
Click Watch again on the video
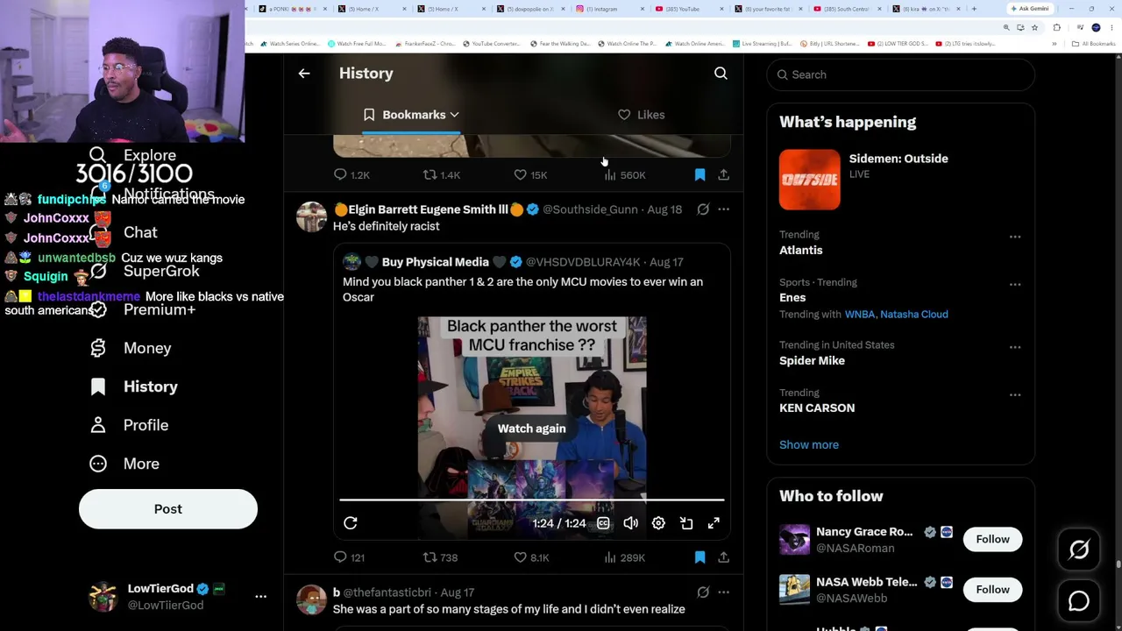532,429
